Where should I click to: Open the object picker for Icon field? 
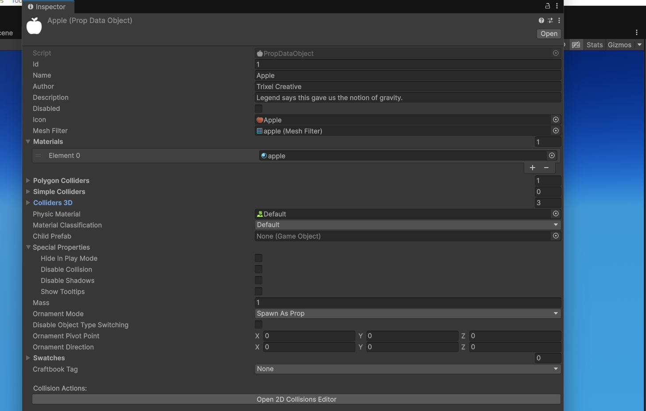click(556, 120)
